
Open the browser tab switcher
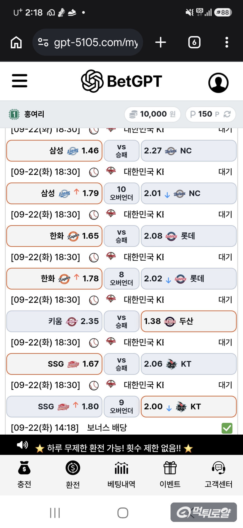coord(194,42)
